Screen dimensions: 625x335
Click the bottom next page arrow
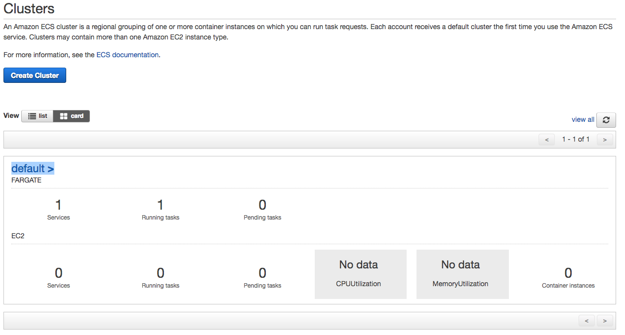605,321
